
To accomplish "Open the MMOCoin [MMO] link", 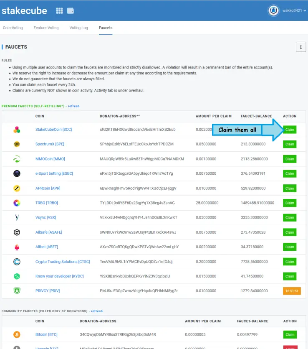I will 50,159.
